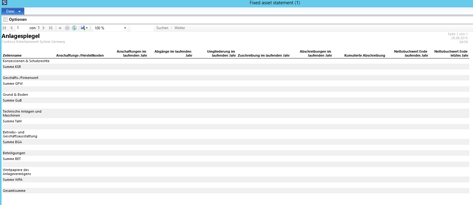Jump to the last report page
This screenshot has width=473, height=205.
[x=51, y=28]
